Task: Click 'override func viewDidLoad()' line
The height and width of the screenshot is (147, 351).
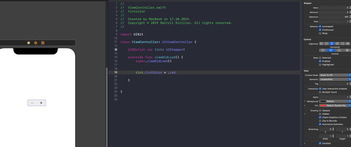Action: [155, 57]
